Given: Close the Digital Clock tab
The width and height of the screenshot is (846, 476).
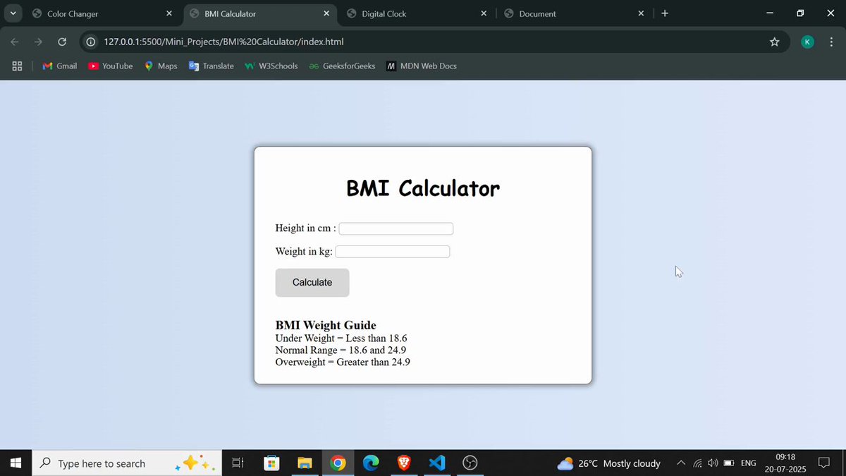Looking at the screenshot, I should [484, 13].
